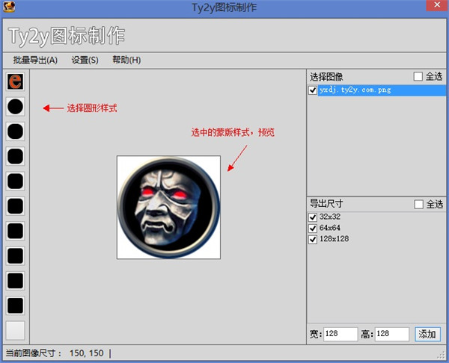Focus the 高 height input field
The width and height of the screenshot is (449, 363).
pyautogui.click(x=391, y=334)
